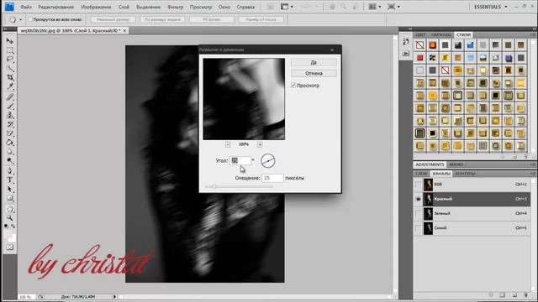This screenshot has width=538, height=302.
Task: Adjust the Смещение distance slider
Action: tap(214, 186)
